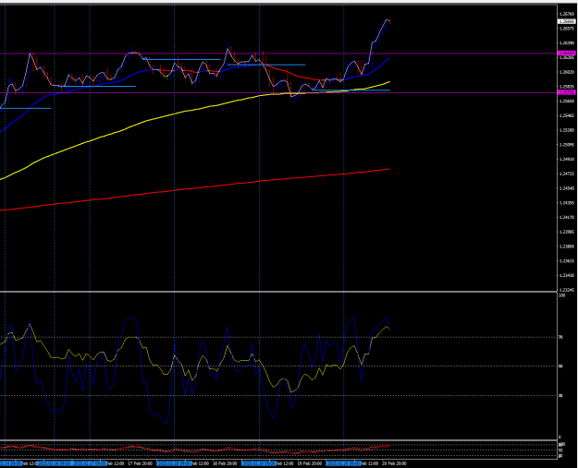578x468 pixels.
Task: Click the short blue horizontal line near the latest candles
Action: point(350,90)
